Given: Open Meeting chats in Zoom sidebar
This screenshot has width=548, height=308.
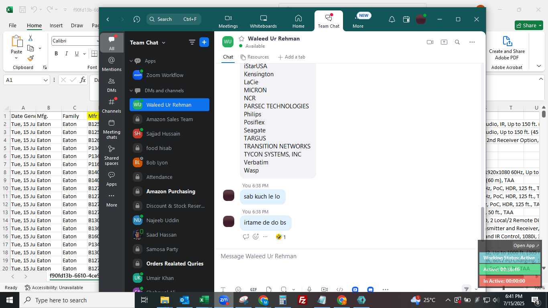Looking at the screenshot, I should (112, 129).
